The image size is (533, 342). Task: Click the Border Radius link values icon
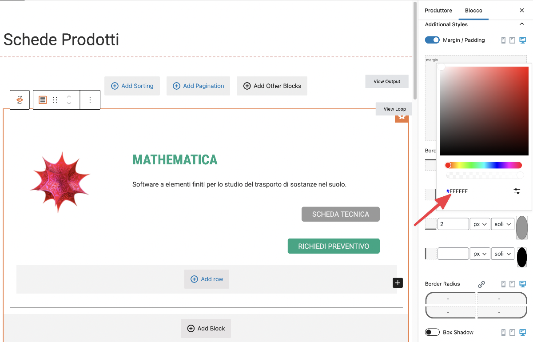click(x=481, y=284)
